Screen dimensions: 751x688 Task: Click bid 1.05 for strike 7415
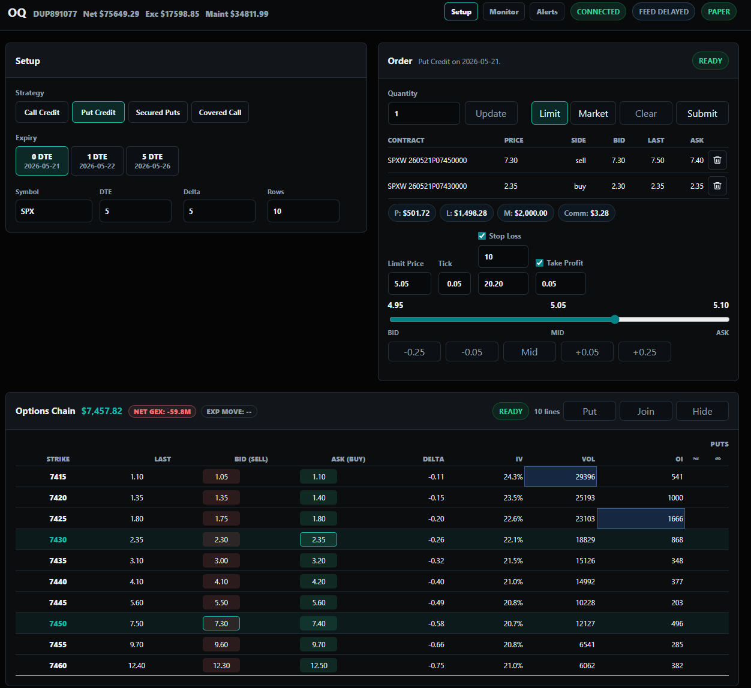click(x=221, y=476)
